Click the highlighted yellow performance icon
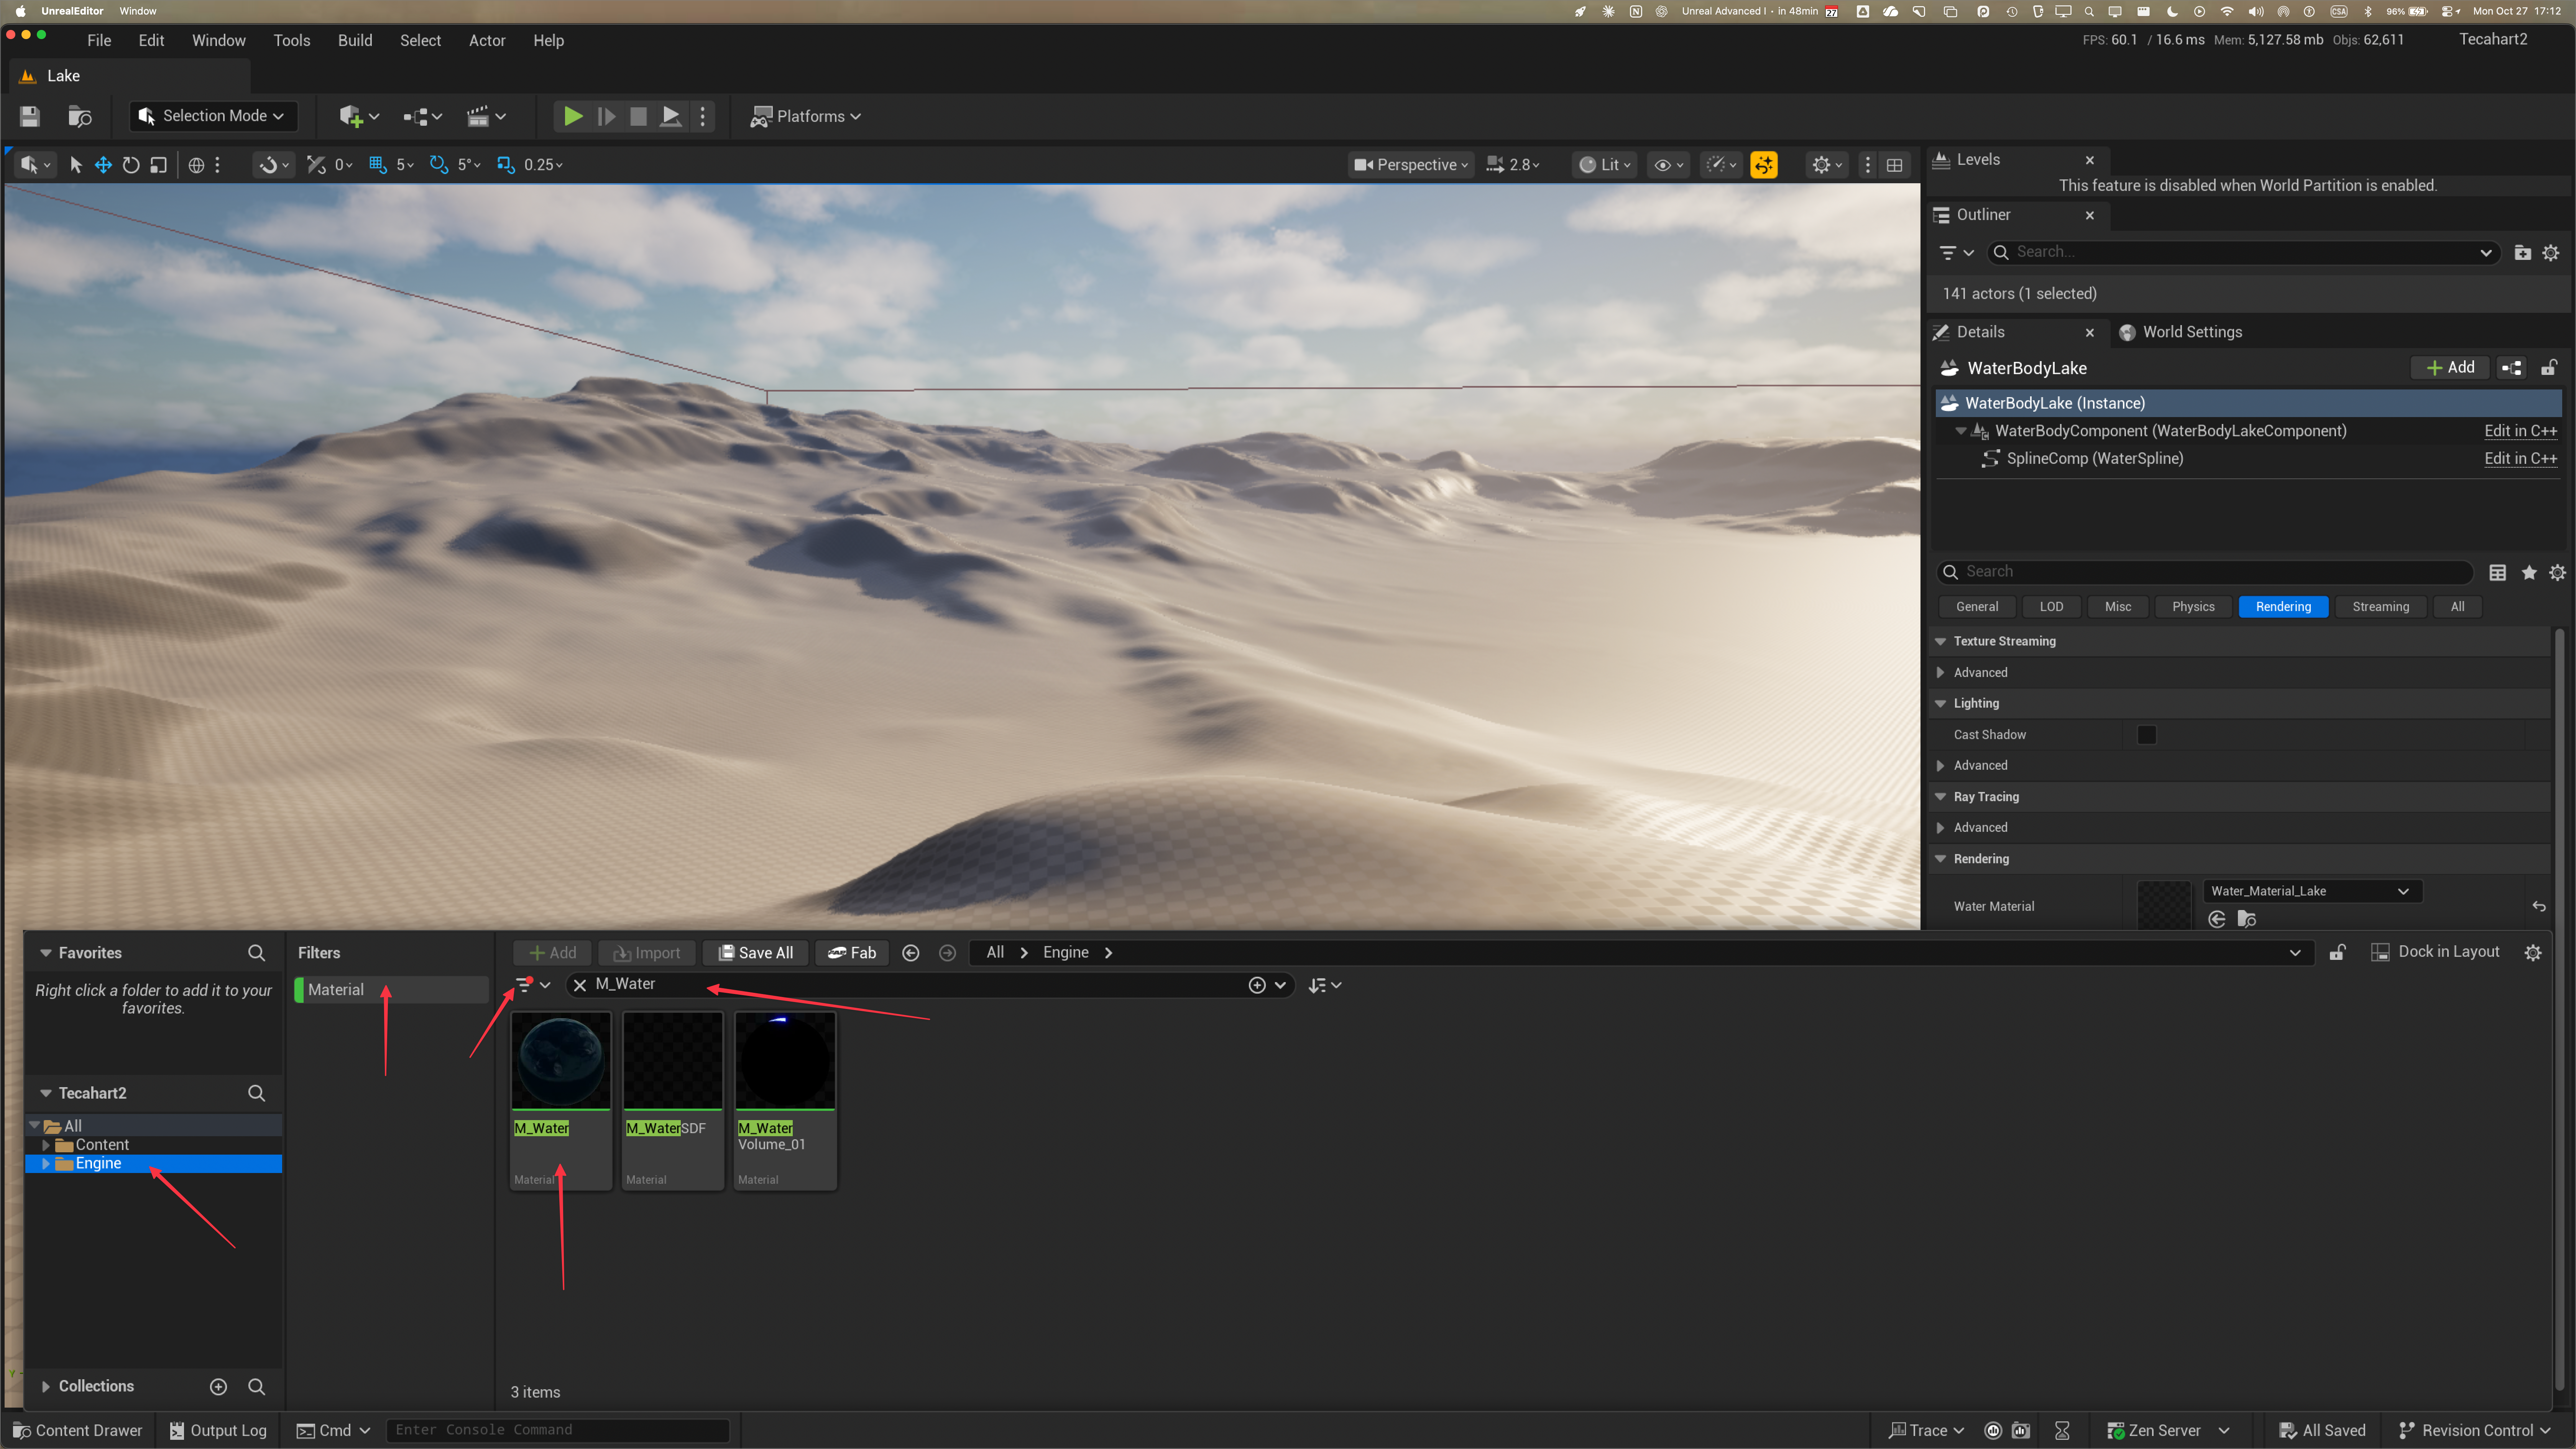Viewport: 2576px width, 1449px height. pyautogui.click(x=1764, y=165)
